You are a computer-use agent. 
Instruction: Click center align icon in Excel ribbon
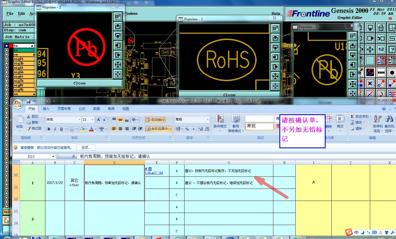point(120,129)
